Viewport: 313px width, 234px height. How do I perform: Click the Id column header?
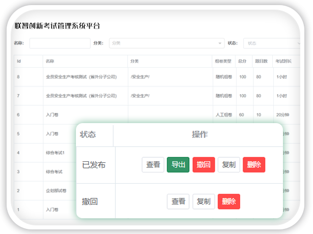click(19, 61)
